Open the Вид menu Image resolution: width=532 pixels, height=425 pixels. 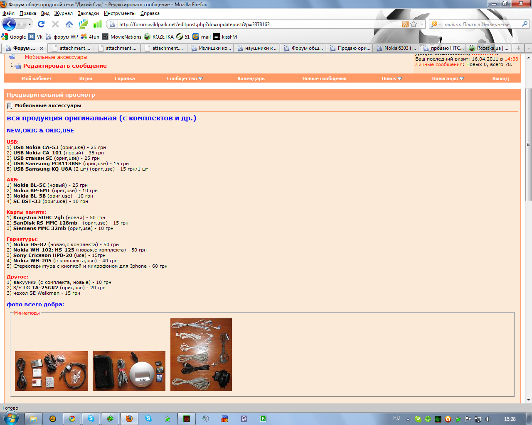(45, 13)
